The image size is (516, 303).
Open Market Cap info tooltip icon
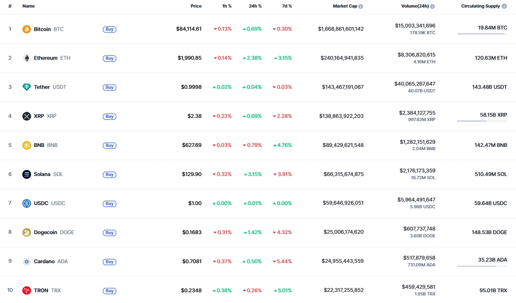(x=361, y=6)
